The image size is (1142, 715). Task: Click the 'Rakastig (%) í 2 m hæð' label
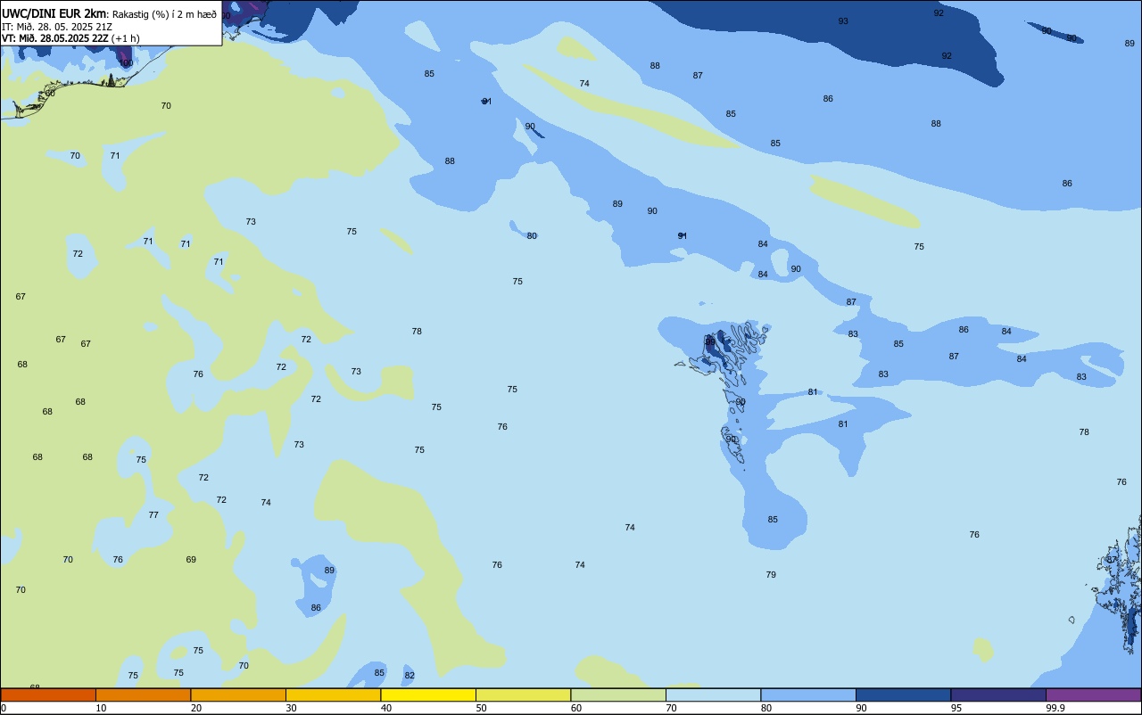point(164,14)
